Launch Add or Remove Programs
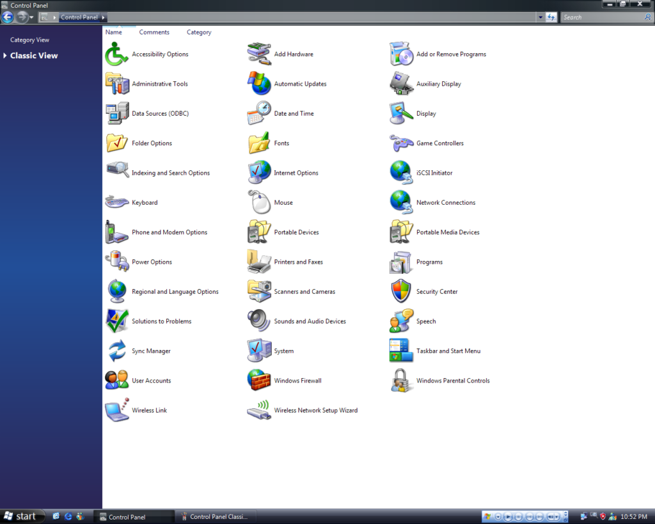Screen dimensions: 655x524 point(438,54)
